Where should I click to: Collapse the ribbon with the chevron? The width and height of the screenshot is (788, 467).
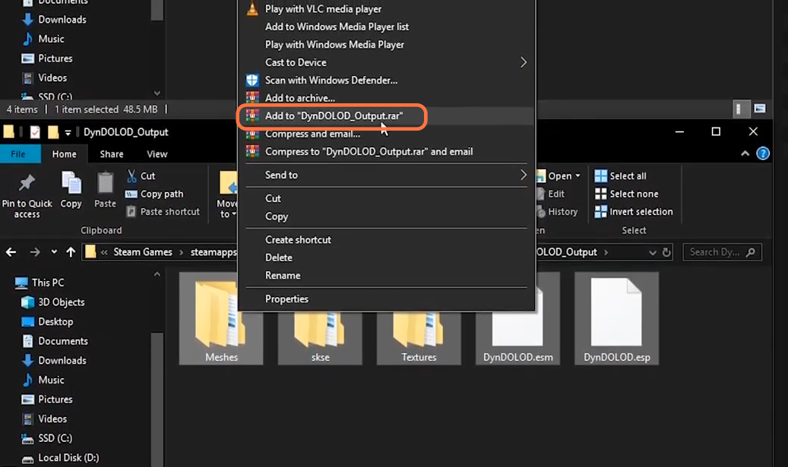click(745, 153)
